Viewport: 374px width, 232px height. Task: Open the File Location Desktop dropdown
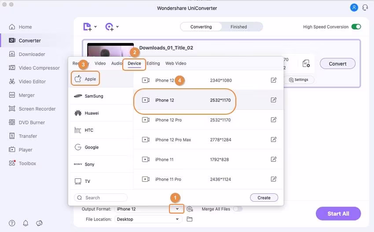click(148, 219)
